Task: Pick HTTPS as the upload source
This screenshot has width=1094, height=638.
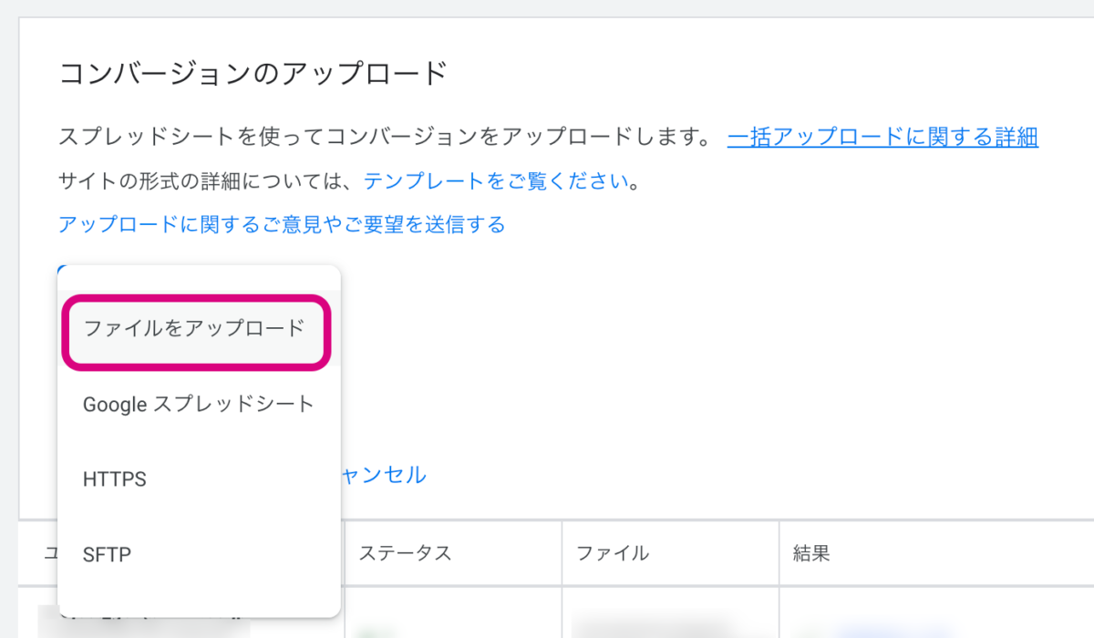Action: pyautogui.click(x=114, y=479)
